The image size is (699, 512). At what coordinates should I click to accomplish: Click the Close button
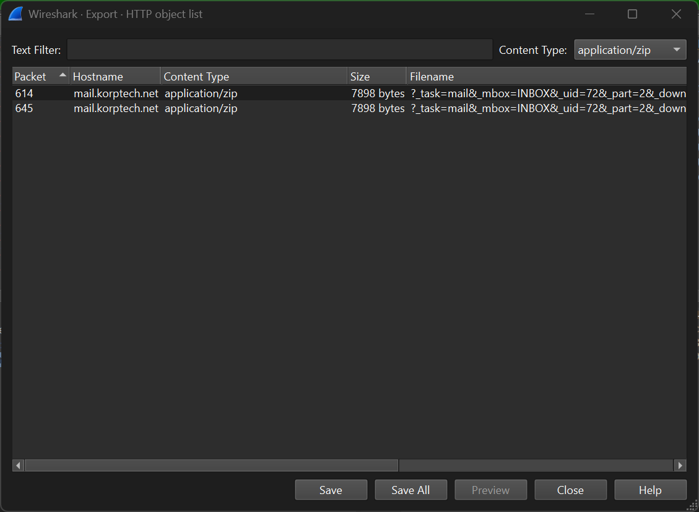click(x=570, y=490)
